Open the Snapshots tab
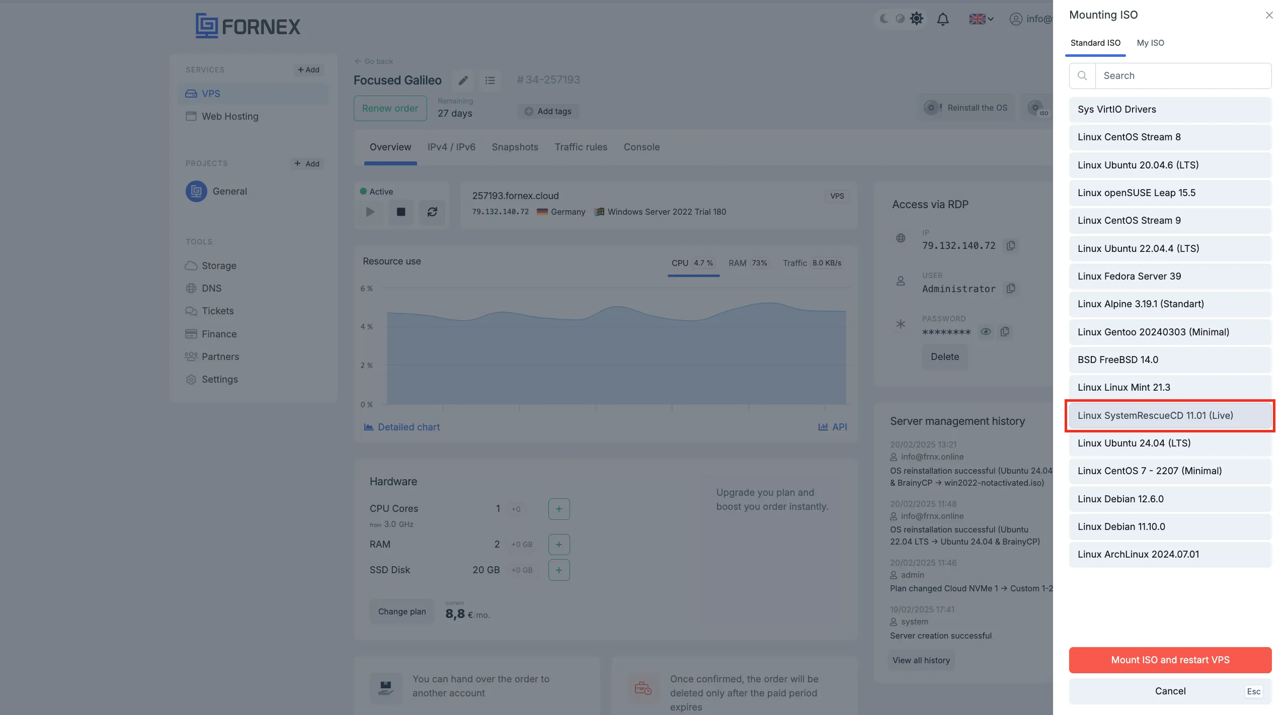The height and width of the screenshot is (715, 1288). tap(515, 147)
